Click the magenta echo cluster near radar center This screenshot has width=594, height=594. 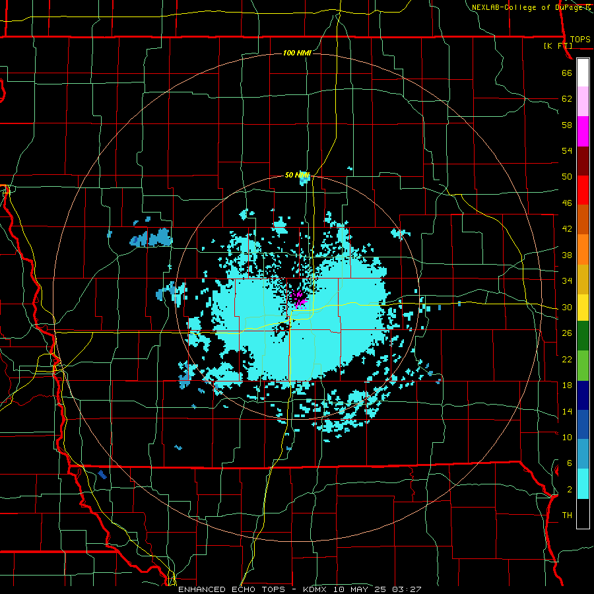pos(299,299)
